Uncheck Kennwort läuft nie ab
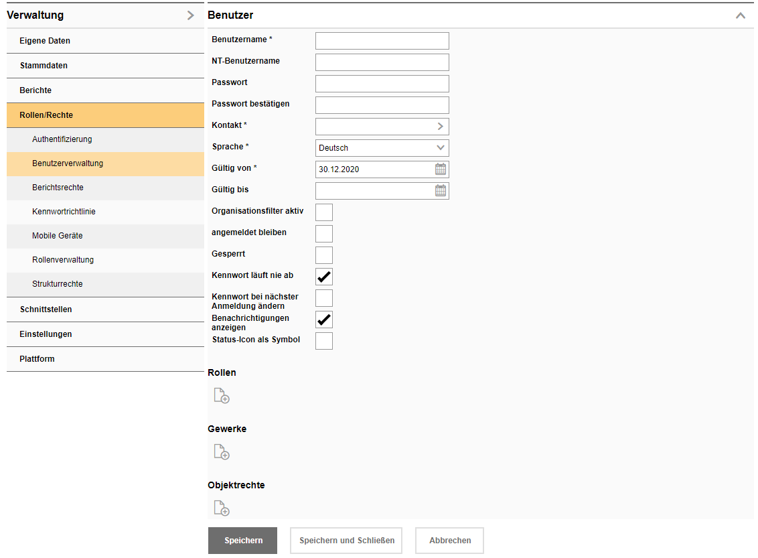 point(324,277)
